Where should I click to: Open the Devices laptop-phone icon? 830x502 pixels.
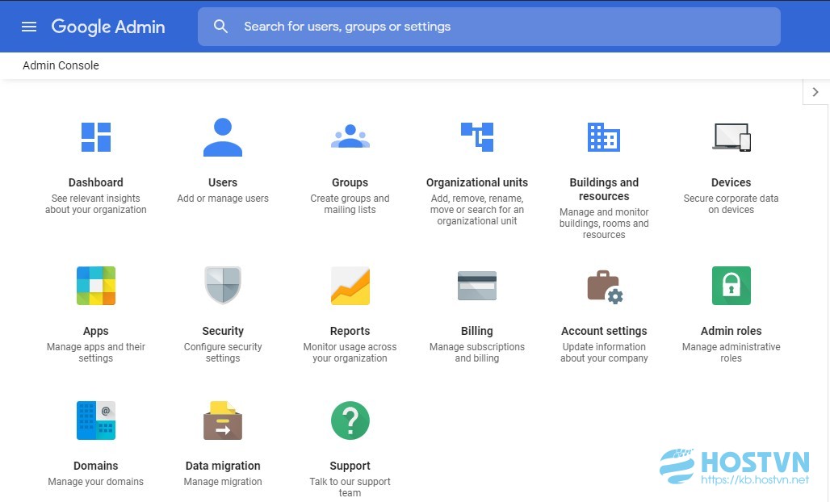(731, 137)
